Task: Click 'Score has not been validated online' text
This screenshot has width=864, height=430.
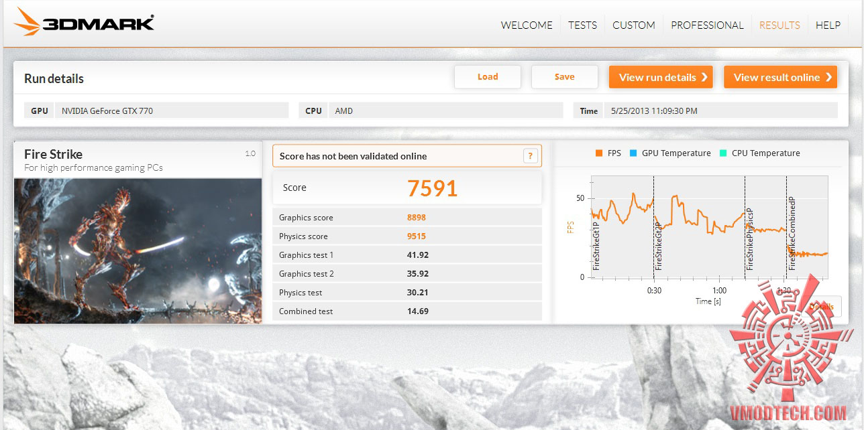Action: (353, 156)
